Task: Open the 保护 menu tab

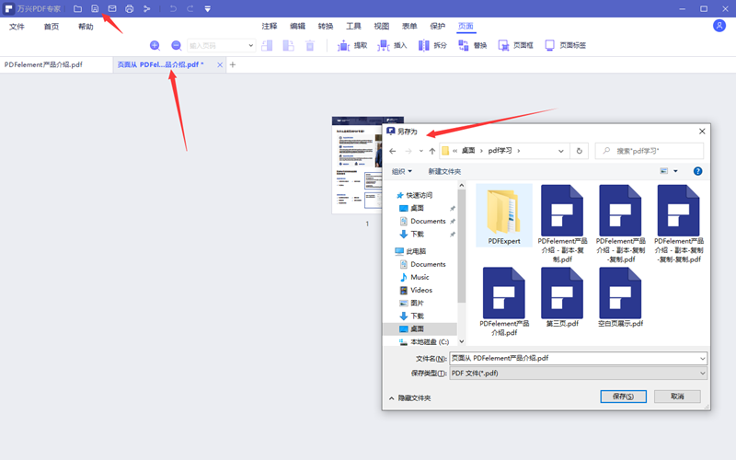Action: pos(438,27)
